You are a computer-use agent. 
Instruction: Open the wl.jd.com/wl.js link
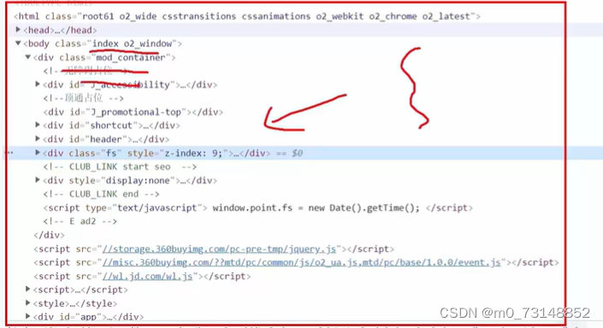pos(147,276)
